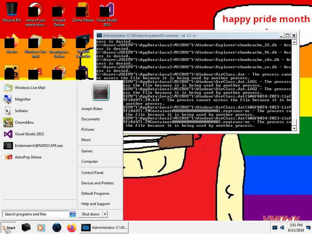The image size is (312, 234).
Task: Launch Zuma Deluxe desktop shortcut
Action: pyautogui.click(x=83, y=12)
